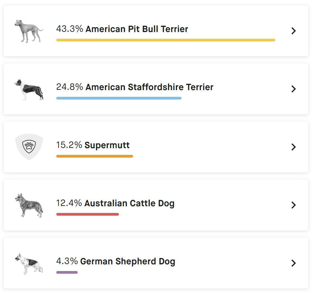
Task: Expand the German Shepherd Dog entry
Action: click(x=293, y=263)
